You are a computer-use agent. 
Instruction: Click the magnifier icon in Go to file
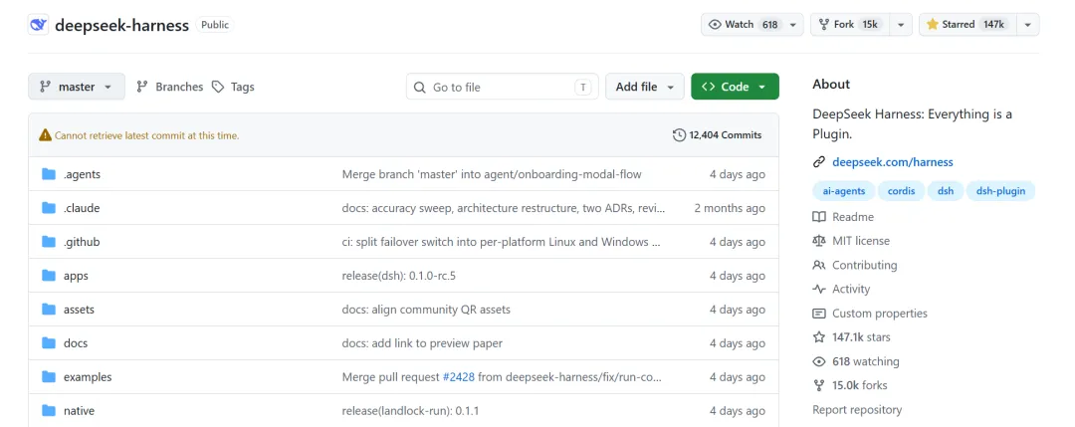click(420, 87)
